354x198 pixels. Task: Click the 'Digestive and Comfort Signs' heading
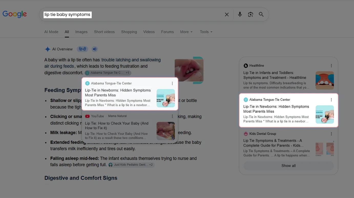[81, 178]
